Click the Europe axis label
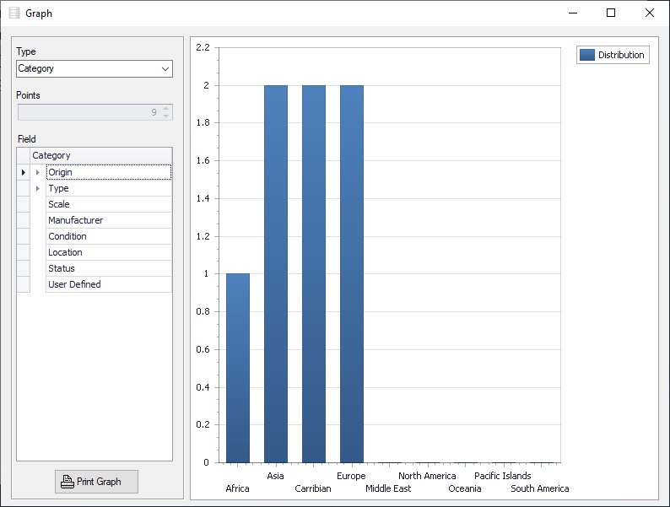The width and height of the screenshot is (670, 507). [x=351, y=477]
